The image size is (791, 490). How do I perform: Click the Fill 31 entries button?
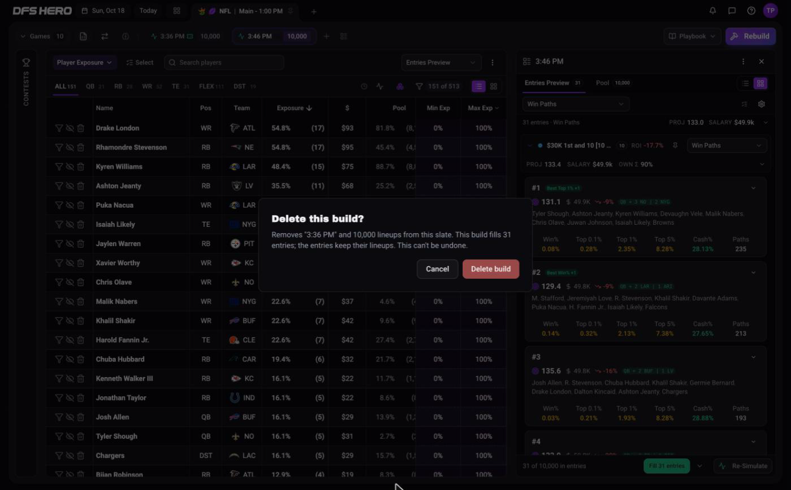pyautogui.click(x=667, y=466)
